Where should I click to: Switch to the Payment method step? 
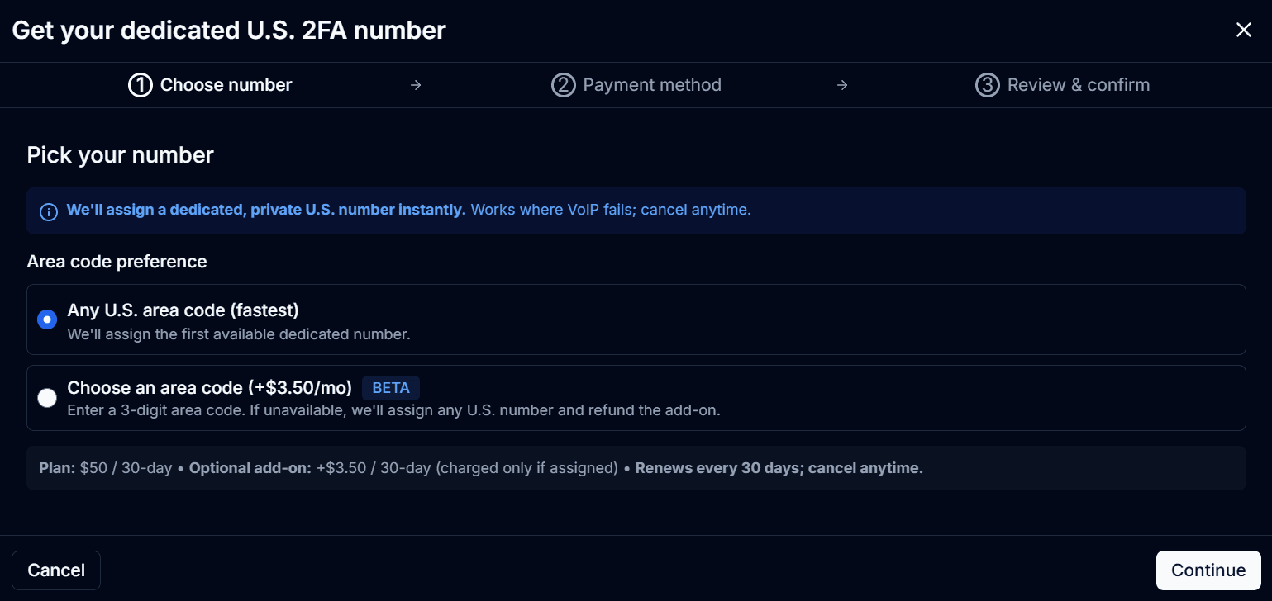click(636, 84)
